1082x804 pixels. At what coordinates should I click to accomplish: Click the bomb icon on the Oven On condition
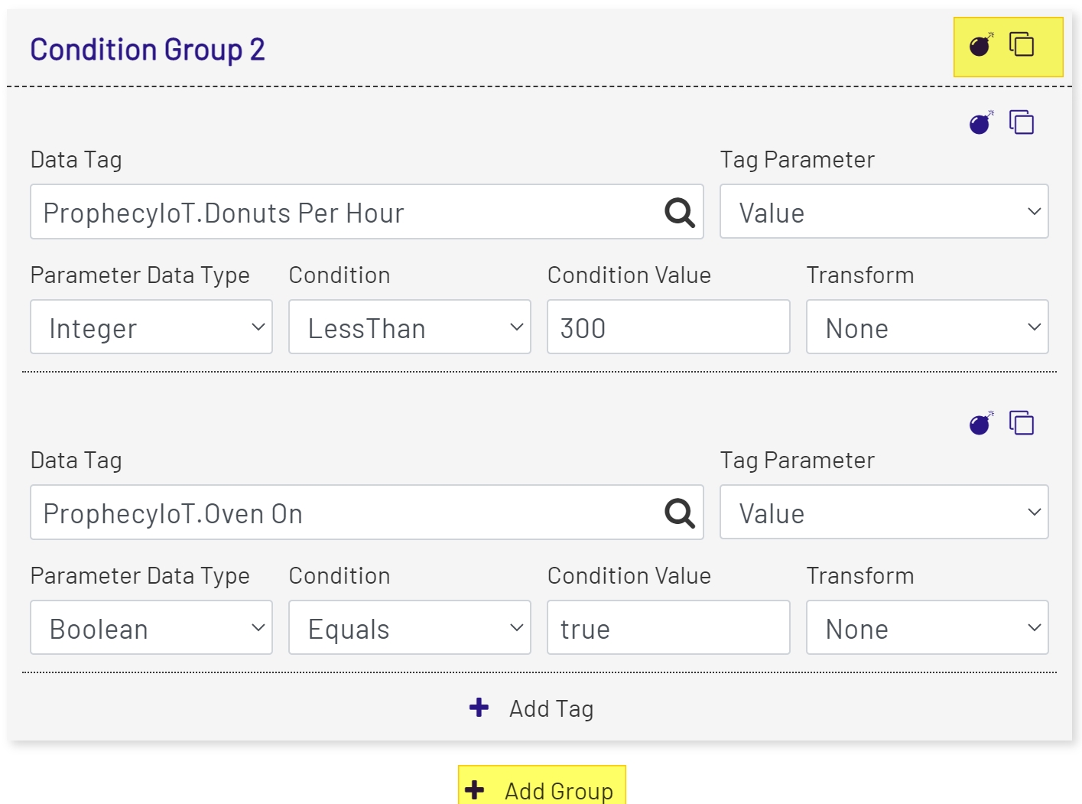pos(979,422)
